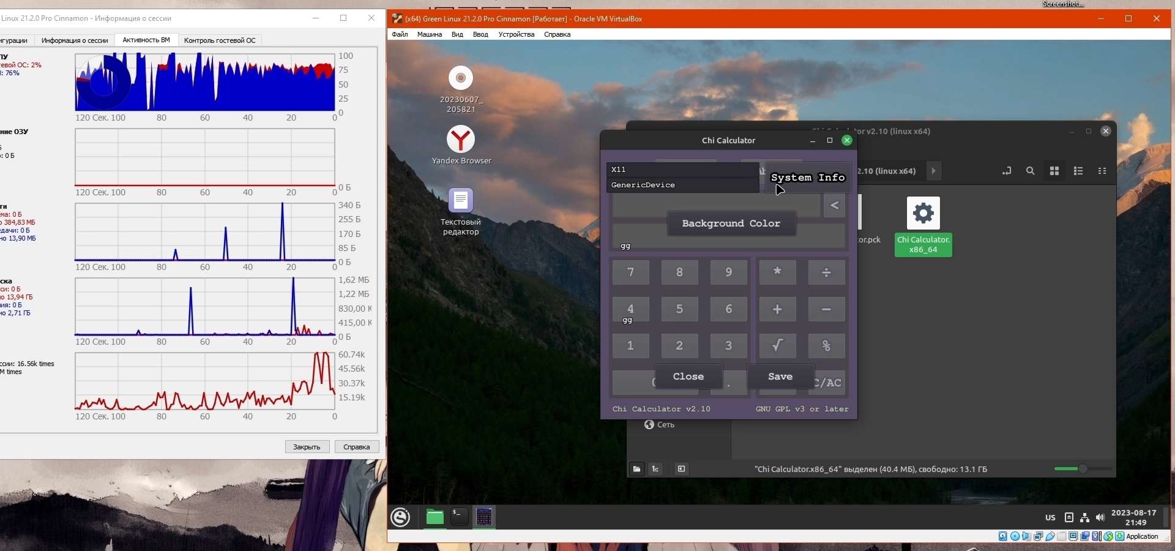Click calculator digit 9 button
This screenshot has width=1175, height=551.
[x=728, y=272]
